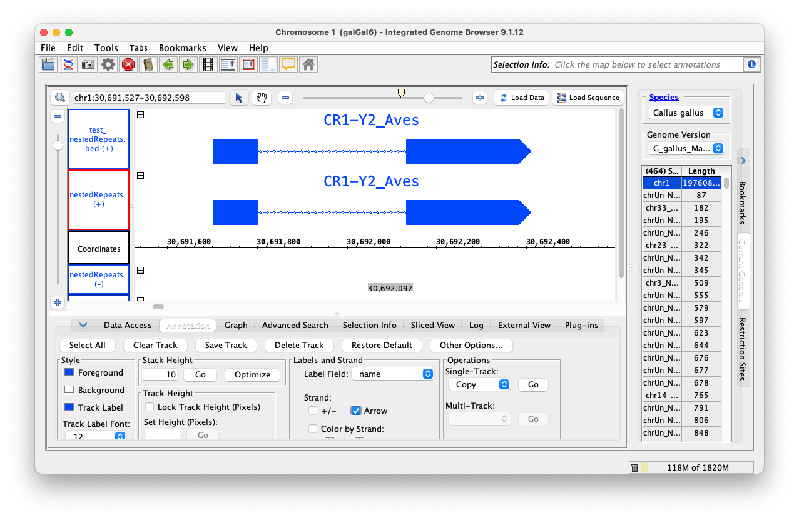Click the coordinate range input field

[x=149, y=97]
